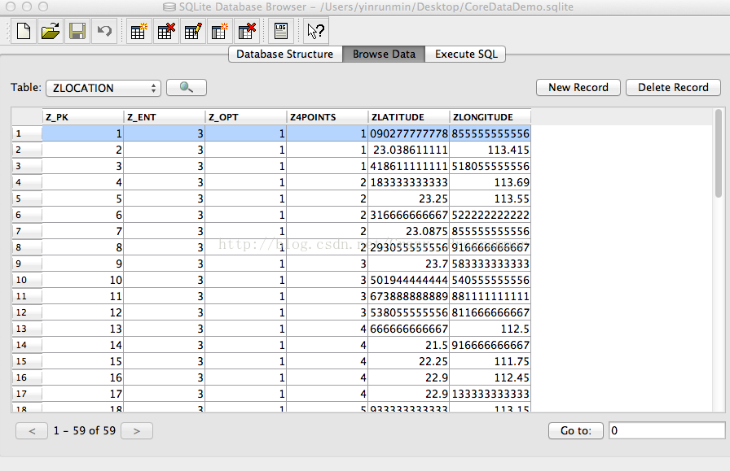730x471 pixels.
Task: Click latitude cell 090277777778 in row 1
Action: [x=409, y=133]
